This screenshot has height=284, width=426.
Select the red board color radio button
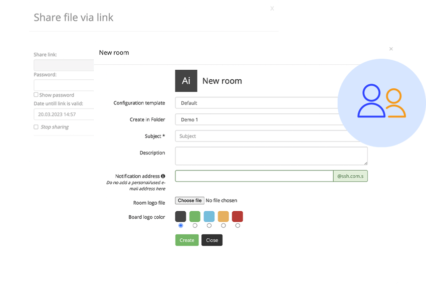(x=238, y=226)
